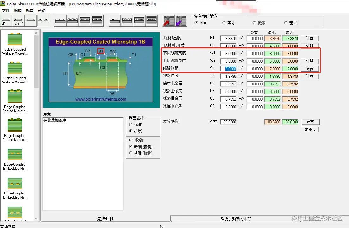Open the 配置 menu

29,10
